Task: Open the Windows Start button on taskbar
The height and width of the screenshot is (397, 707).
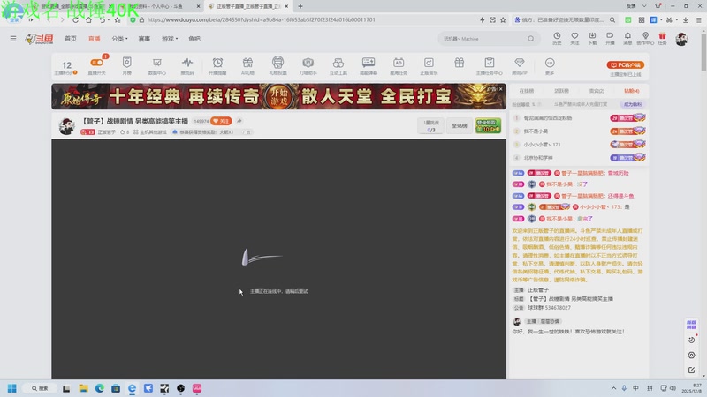Action: click(12, 388)
